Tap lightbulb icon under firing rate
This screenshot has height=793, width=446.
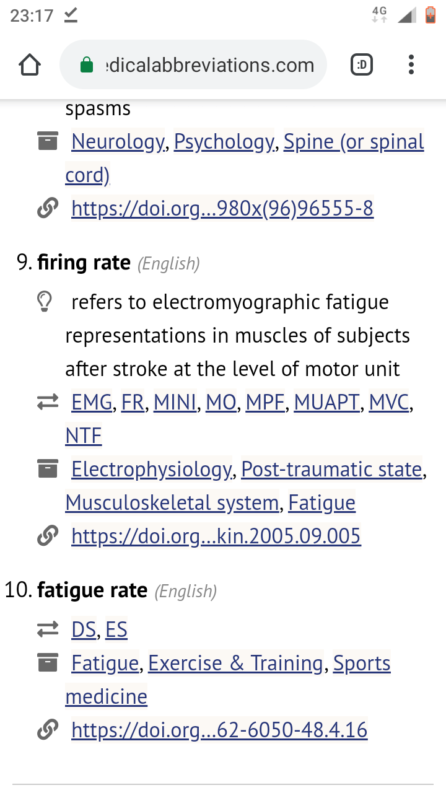click(x=45, y=302)
